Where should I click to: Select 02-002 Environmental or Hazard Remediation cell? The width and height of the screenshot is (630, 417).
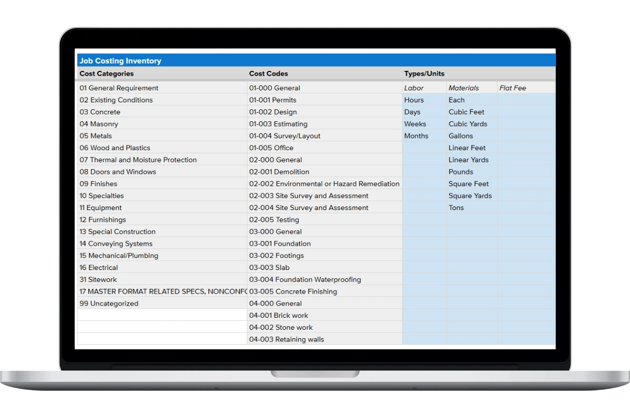coord(324,184)
